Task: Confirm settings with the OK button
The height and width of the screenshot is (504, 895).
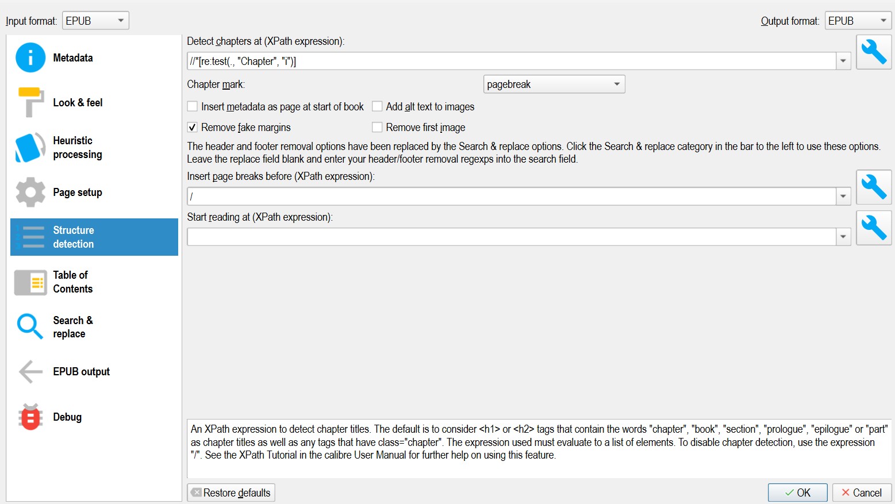Action: (797, 493)
